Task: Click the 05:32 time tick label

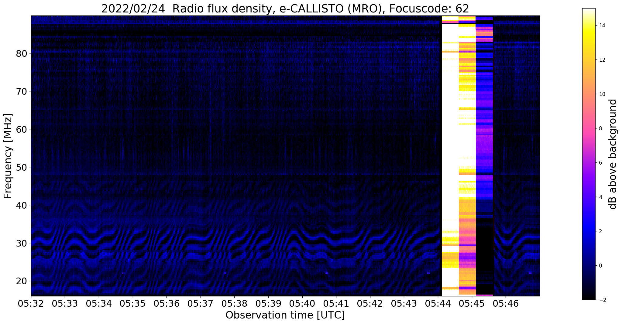Action: click(31, 303)
